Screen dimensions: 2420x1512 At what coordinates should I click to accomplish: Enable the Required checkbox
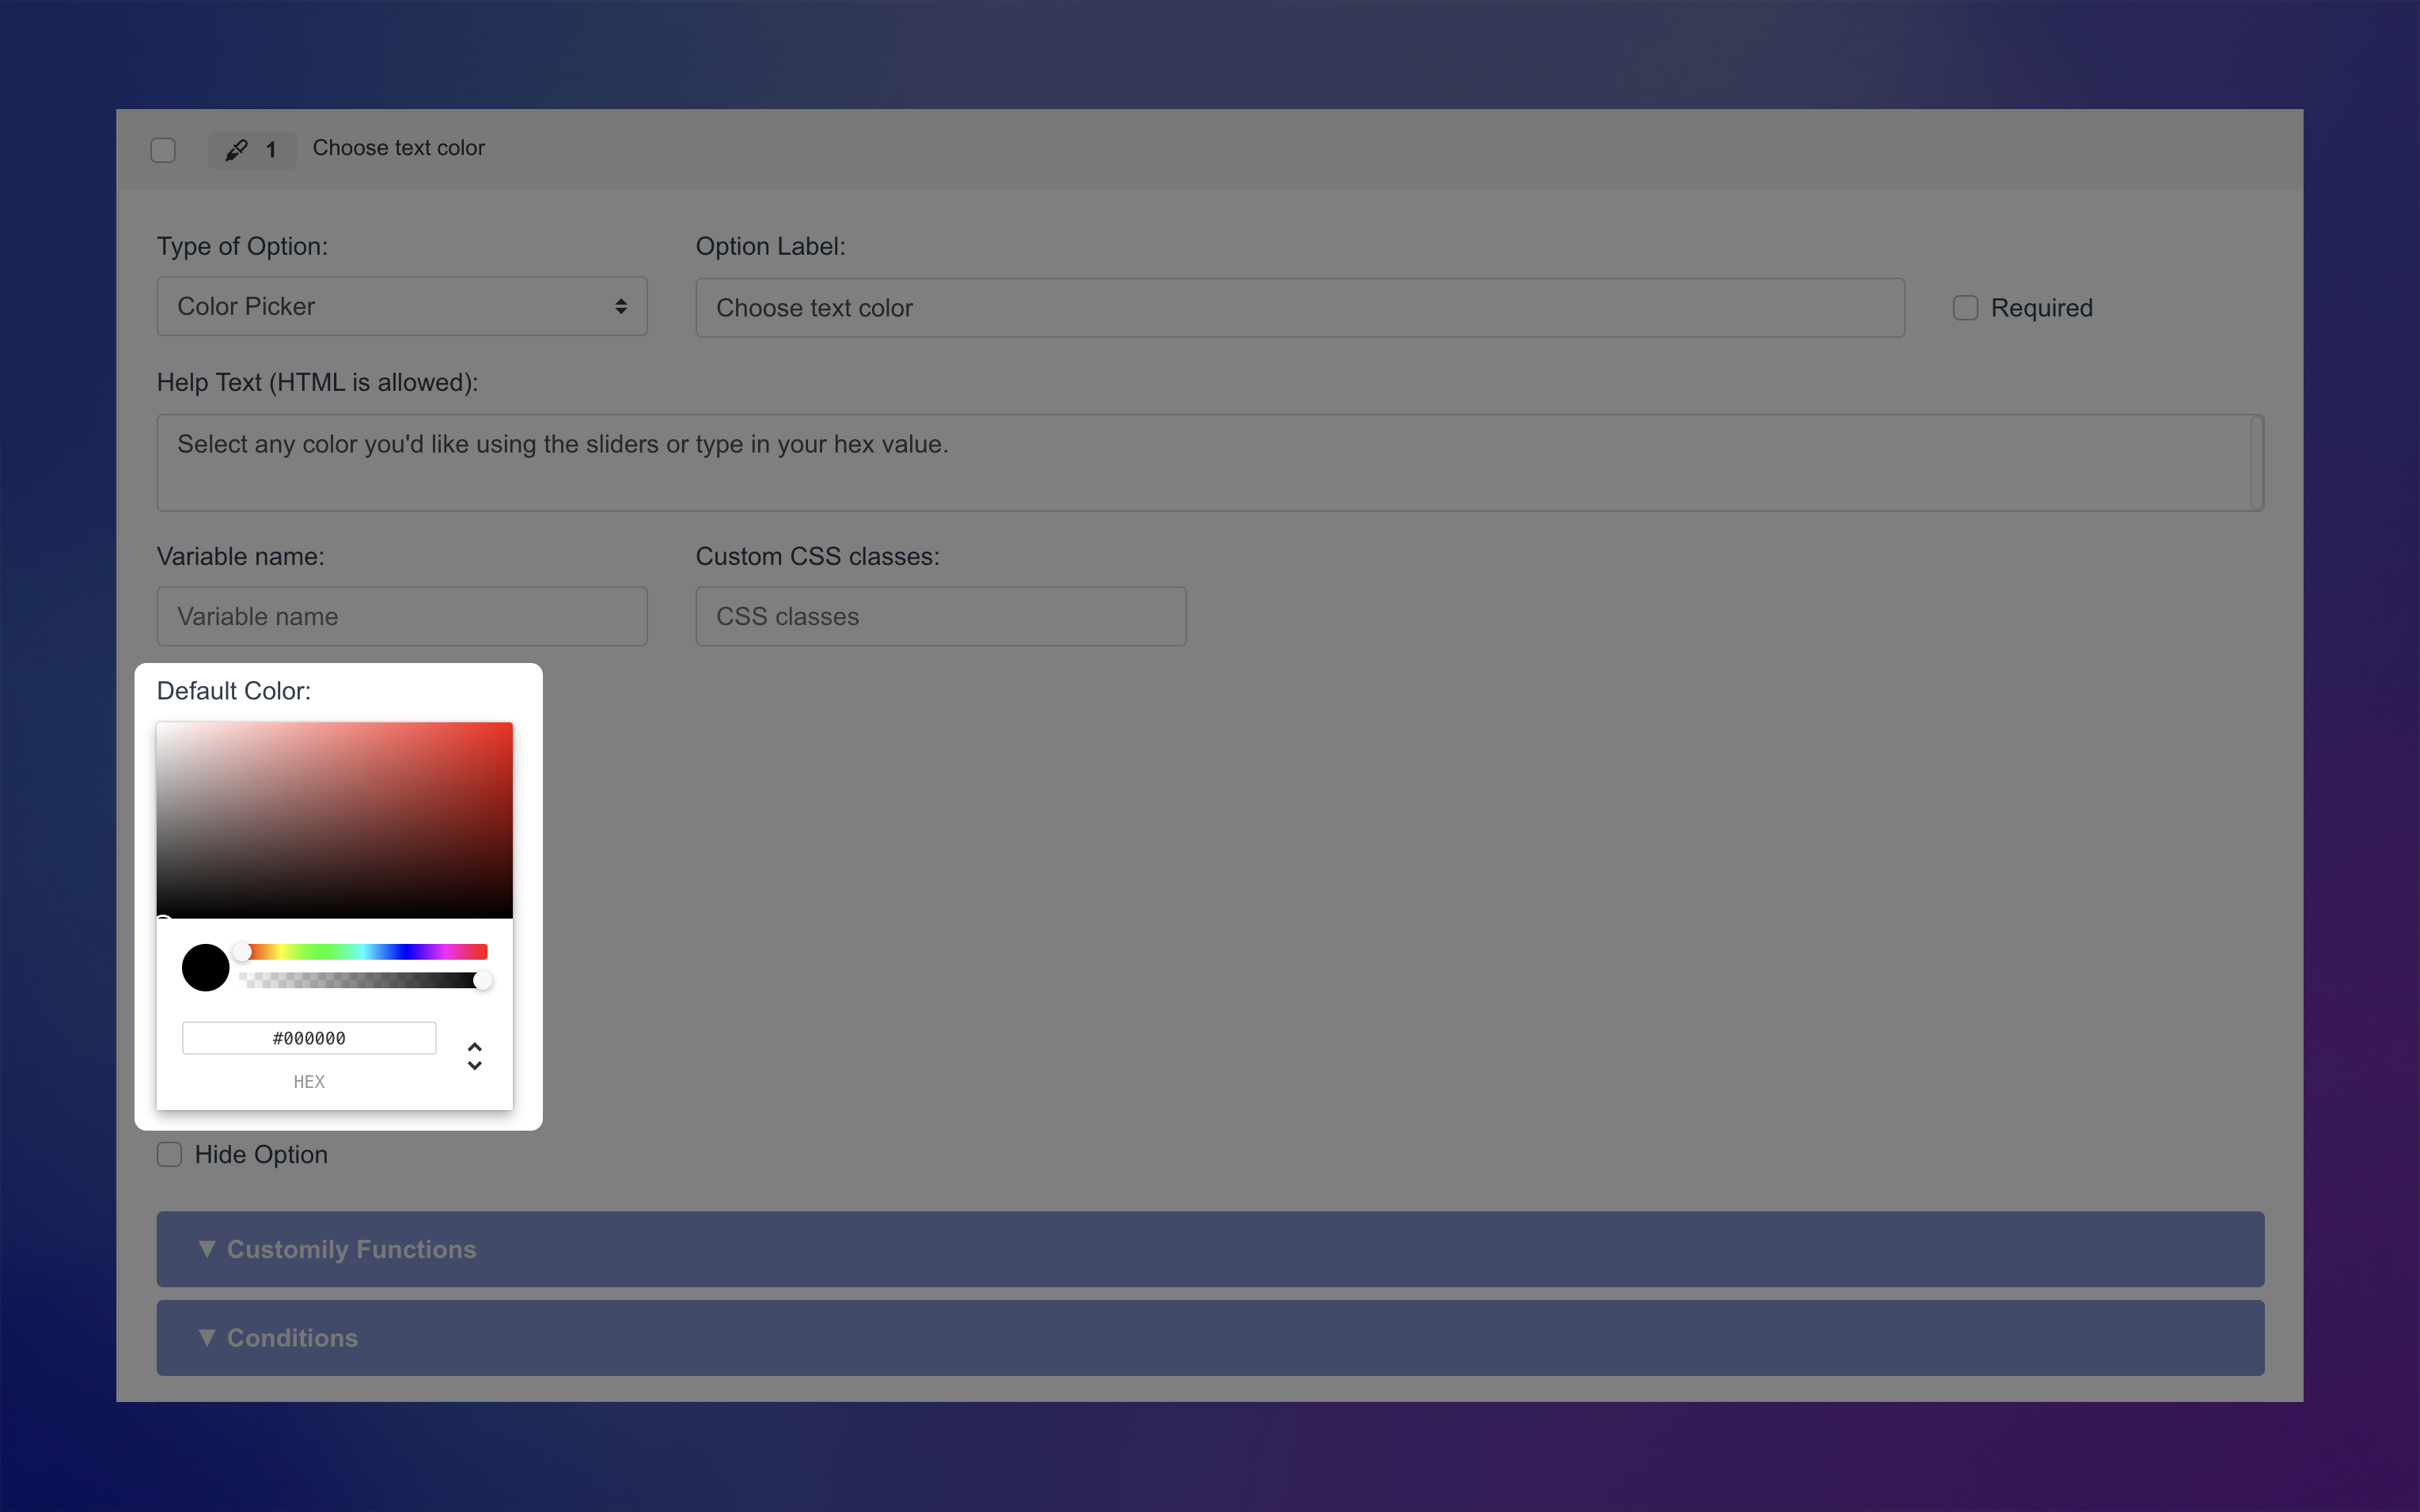[1965, 308]
